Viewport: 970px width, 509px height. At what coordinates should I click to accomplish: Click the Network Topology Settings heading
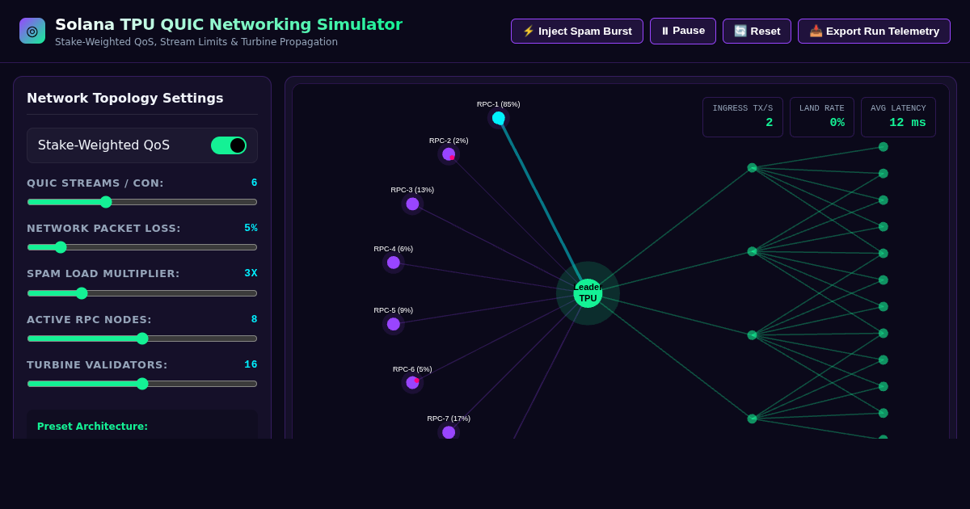[125, 98]
